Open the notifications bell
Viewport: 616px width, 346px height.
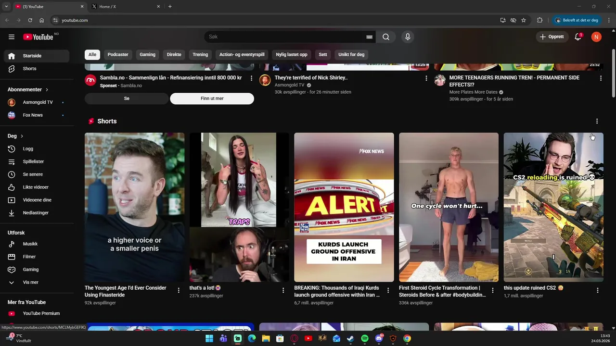pyautogui.click(x=578, y=37)
